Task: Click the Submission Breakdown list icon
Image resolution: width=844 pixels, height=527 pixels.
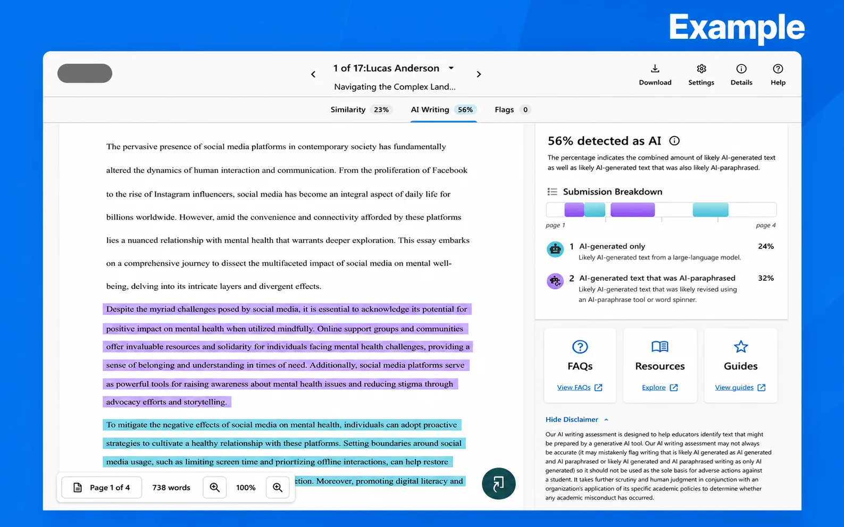Action: 553,191
